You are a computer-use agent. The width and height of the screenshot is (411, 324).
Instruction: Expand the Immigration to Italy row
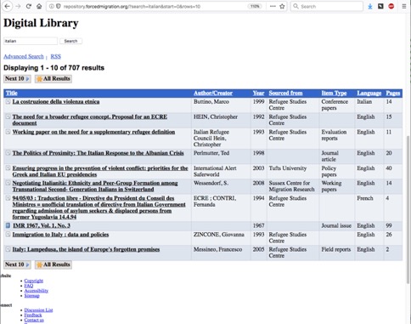[8, 234]
